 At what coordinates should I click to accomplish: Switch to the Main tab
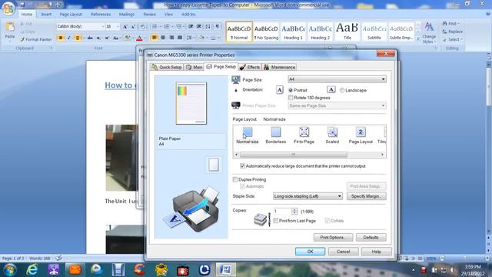[194, 67]
